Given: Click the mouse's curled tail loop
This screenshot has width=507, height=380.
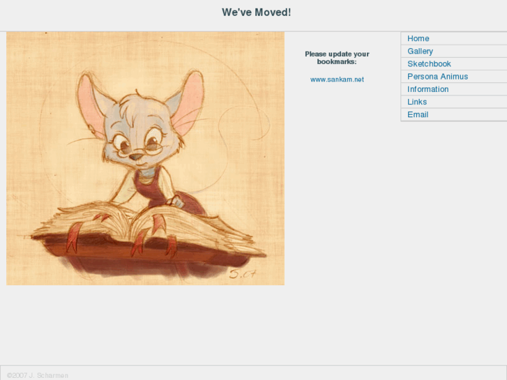Looking at the screenshot, I should pyautogui.click(x=244, y=123).
